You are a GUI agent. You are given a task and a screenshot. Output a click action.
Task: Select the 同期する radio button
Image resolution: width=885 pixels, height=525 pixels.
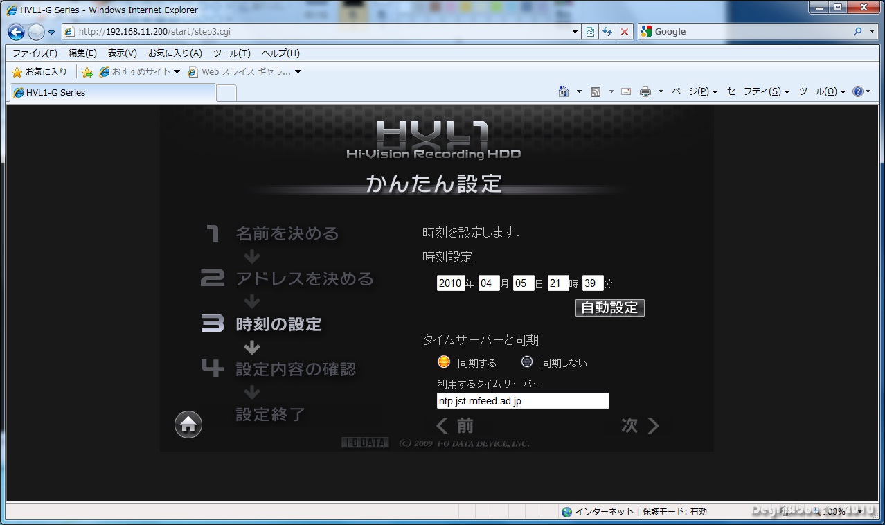pos(444,362)
